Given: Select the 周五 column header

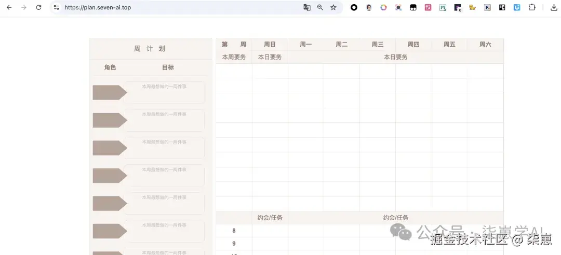Looking at the screenshot, I should tap(449, 45).
